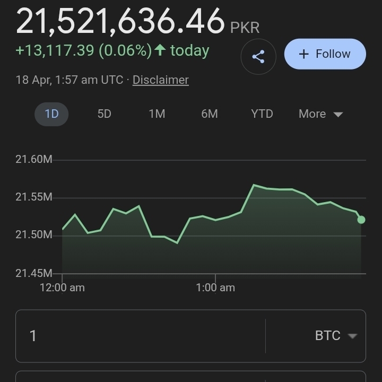Show the 1M price chart
The width and height of the screenshot is (382, 382).
coord(157,114)
